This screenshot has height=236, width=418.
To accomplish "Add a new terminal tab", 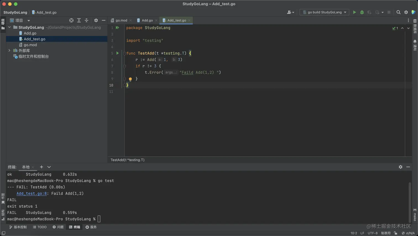I will tap(41, 167).
